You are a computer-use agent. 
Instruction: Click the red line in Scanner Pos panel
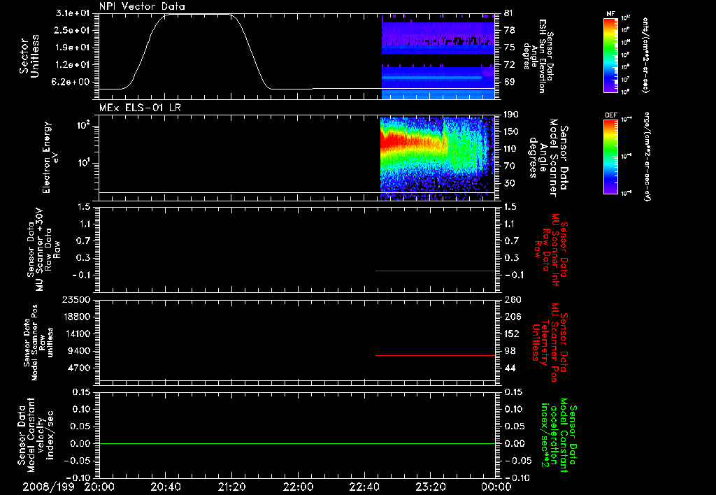click(x=435, y=355)
